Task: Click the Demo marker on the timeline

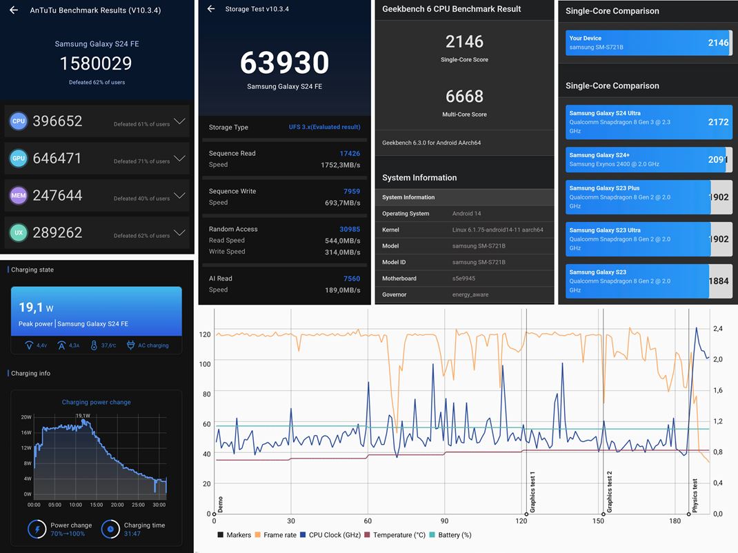Action: pos(214,514)
